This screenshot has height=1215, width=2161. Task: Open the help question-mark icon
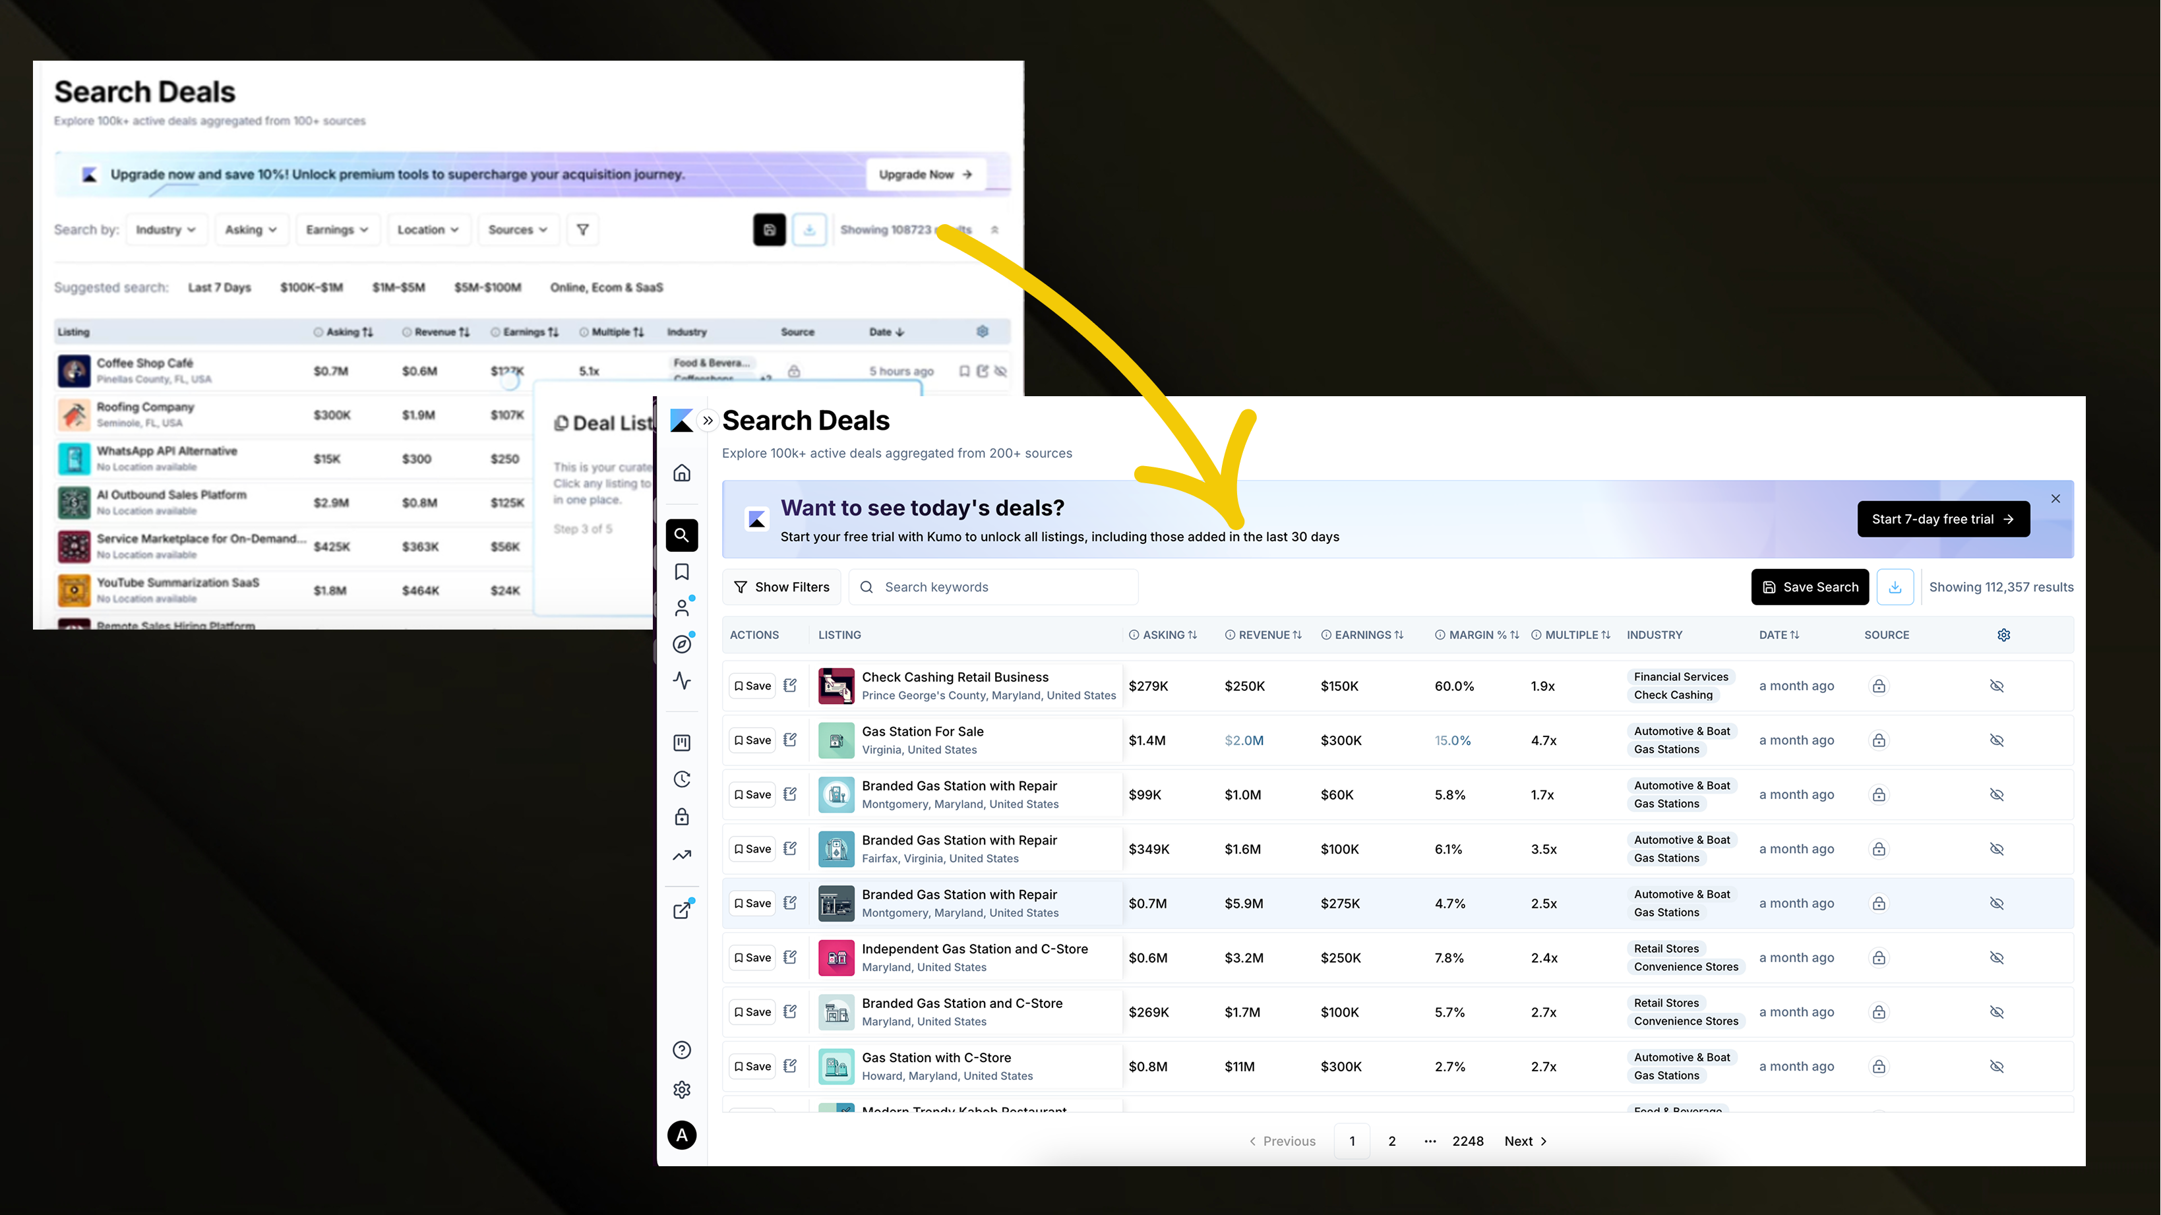tap(682, 1050)
